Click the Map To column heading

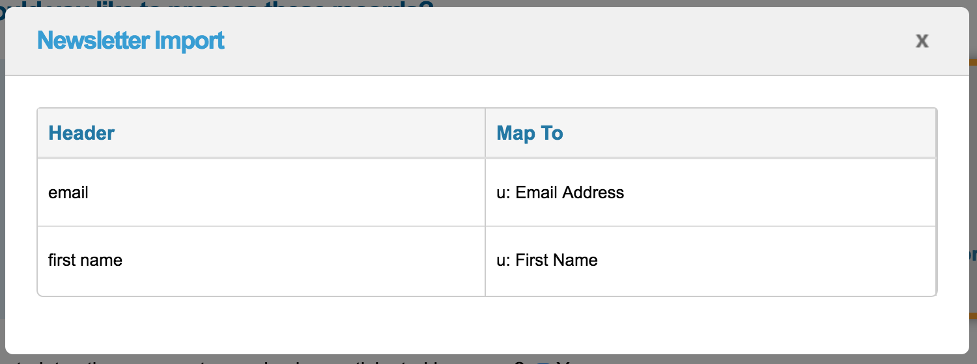530,133
